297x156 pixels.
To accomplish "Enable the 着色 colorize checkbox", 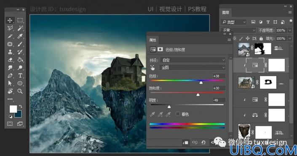I will point(178,114).
